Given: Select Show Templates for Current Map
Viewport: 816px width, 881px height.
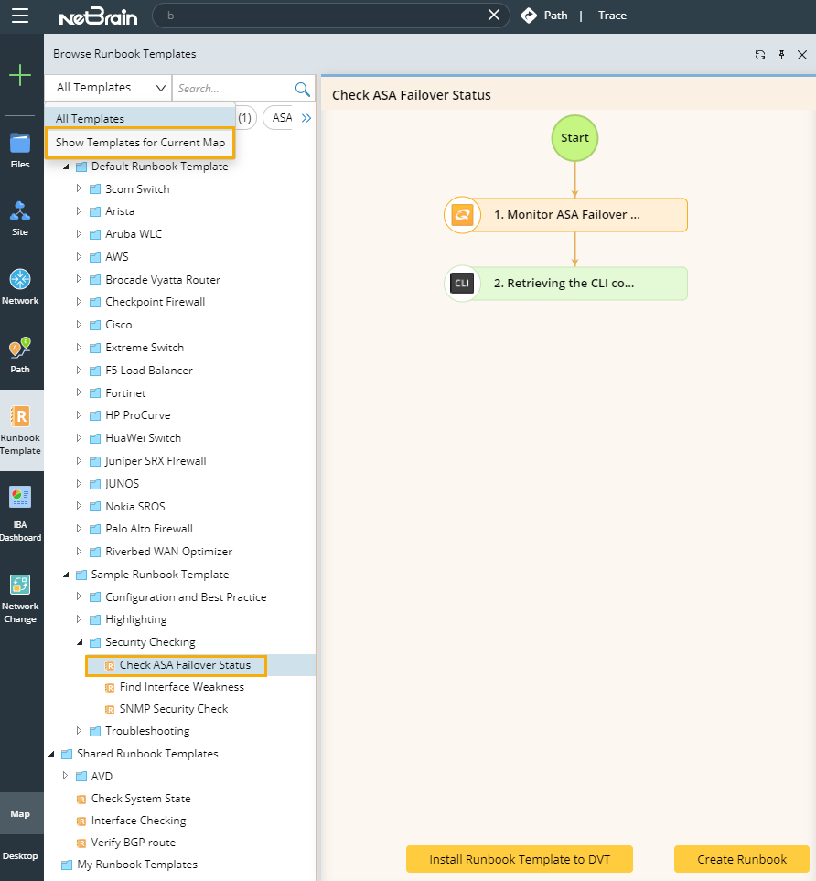Looking at the screenshot, I should coord(140,143).
